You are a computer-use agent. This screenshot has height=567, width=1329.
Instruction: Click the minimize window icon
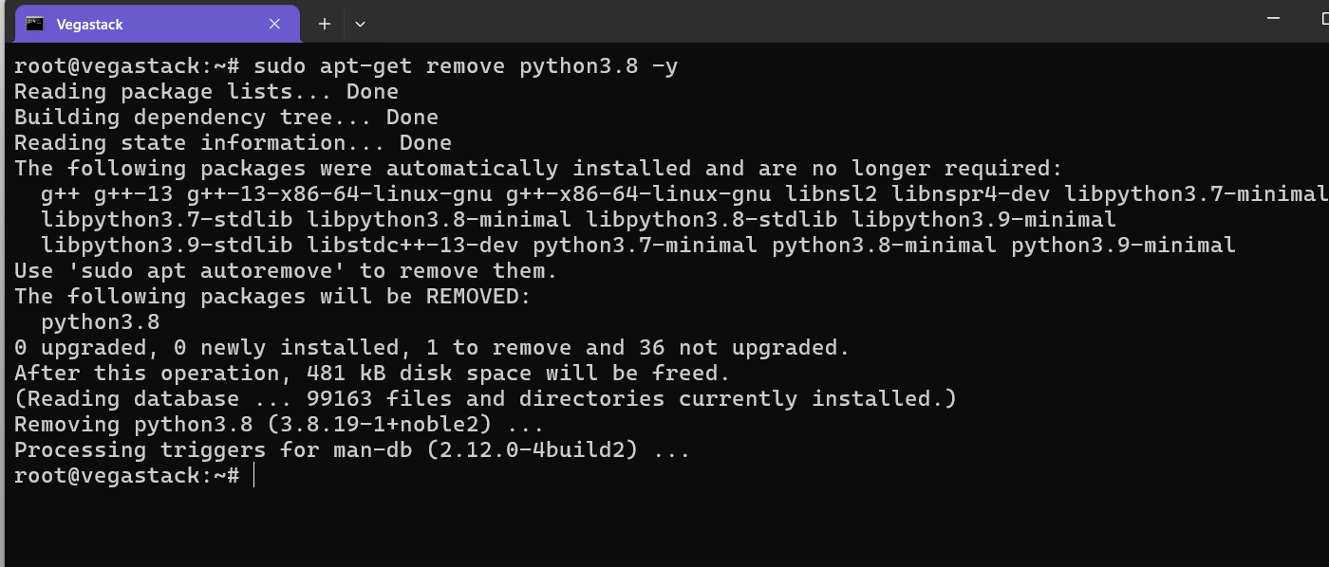tap(1272, 17)
